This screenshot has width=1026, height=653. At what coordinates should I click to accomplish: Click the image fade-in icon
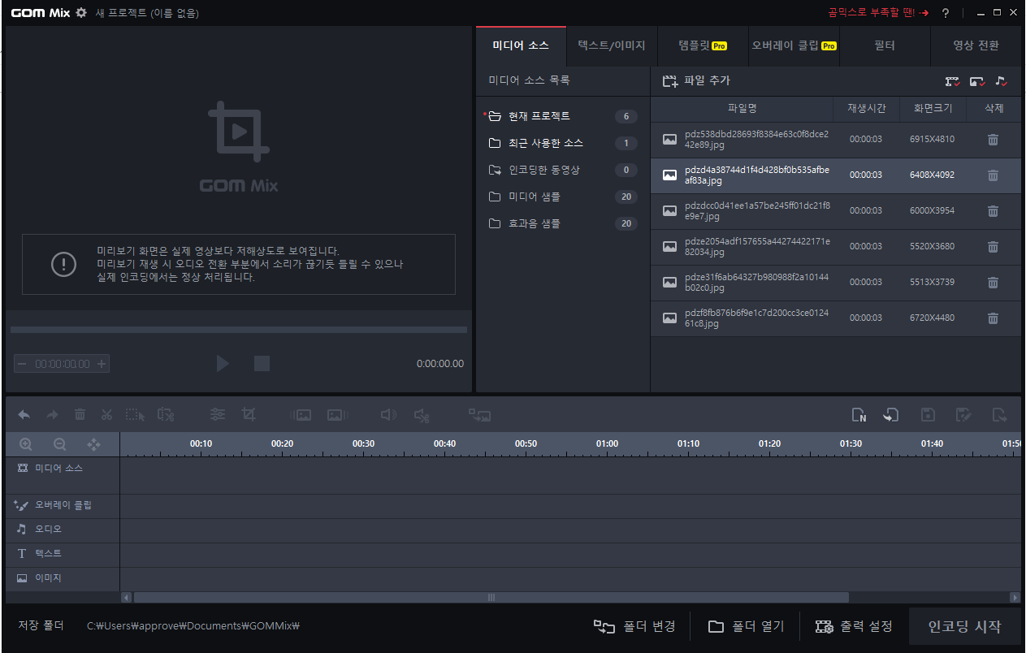coord(301,414)
